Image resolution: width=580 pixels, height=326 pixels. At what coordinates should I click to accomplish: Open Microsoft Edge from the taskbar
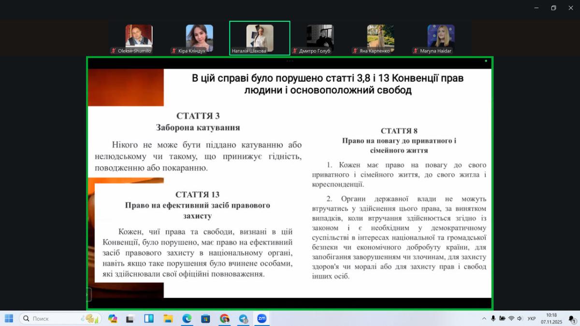coord(187,318)
